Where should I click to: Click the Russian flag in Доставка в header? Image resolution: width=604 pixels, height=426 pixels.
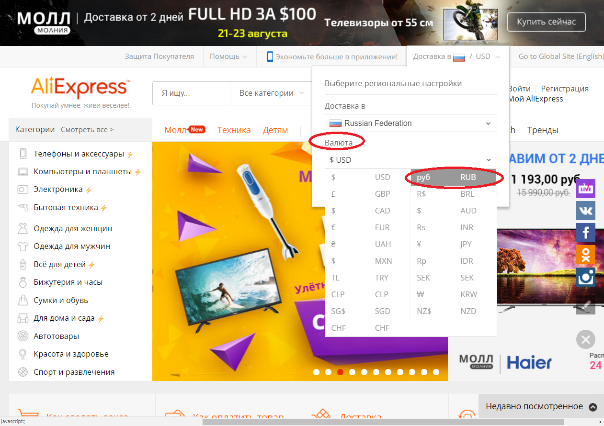point(459,57)
